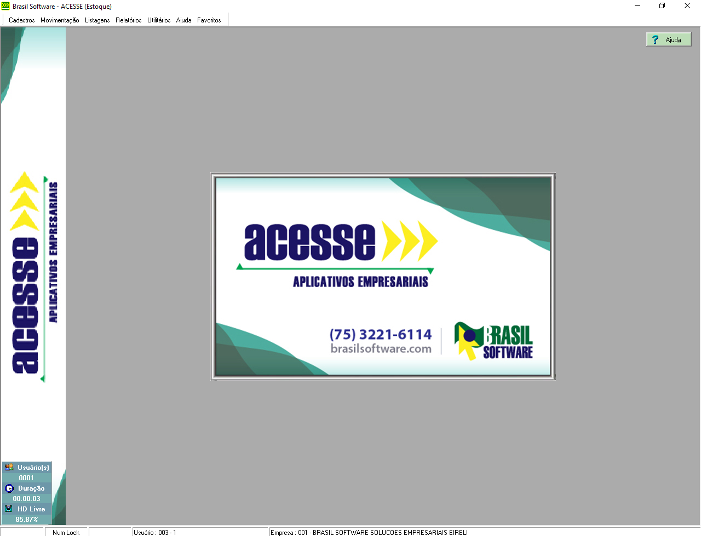Click the free disk value 85,87%
Screen dimensions: 701x536
coord(27,520)
